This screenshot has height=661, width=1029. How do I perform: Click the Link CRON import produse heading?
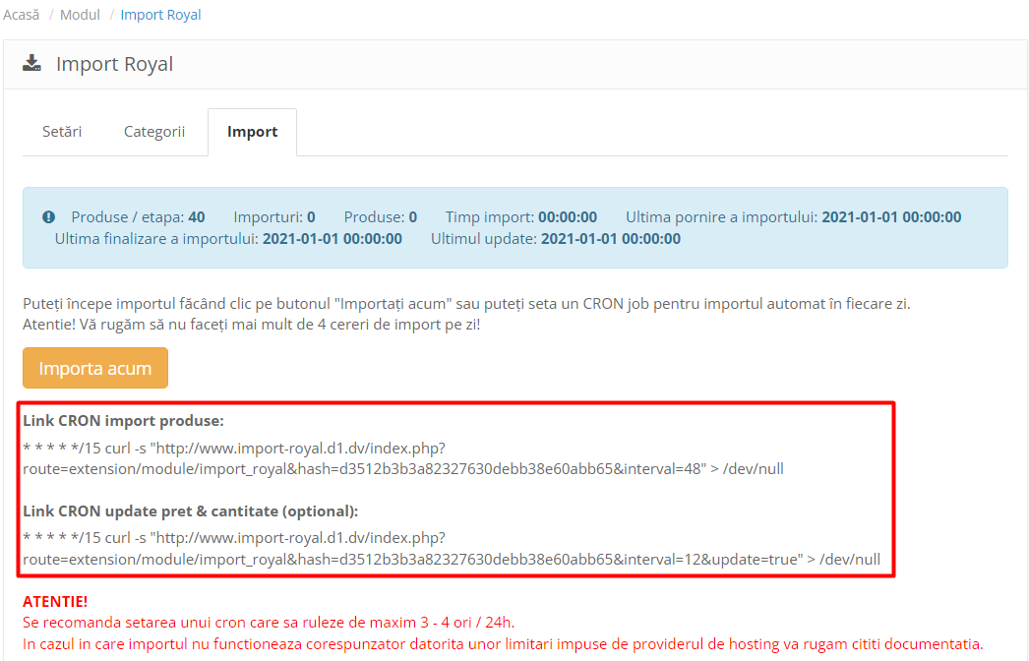pos(124,421)
